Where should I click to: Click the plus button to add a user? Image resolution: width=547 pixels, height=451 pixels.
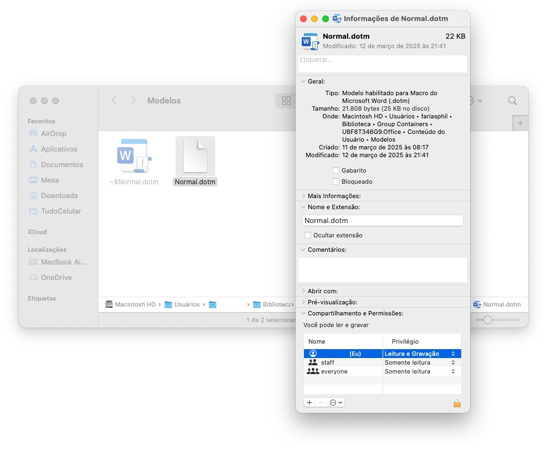click(309, 403)
